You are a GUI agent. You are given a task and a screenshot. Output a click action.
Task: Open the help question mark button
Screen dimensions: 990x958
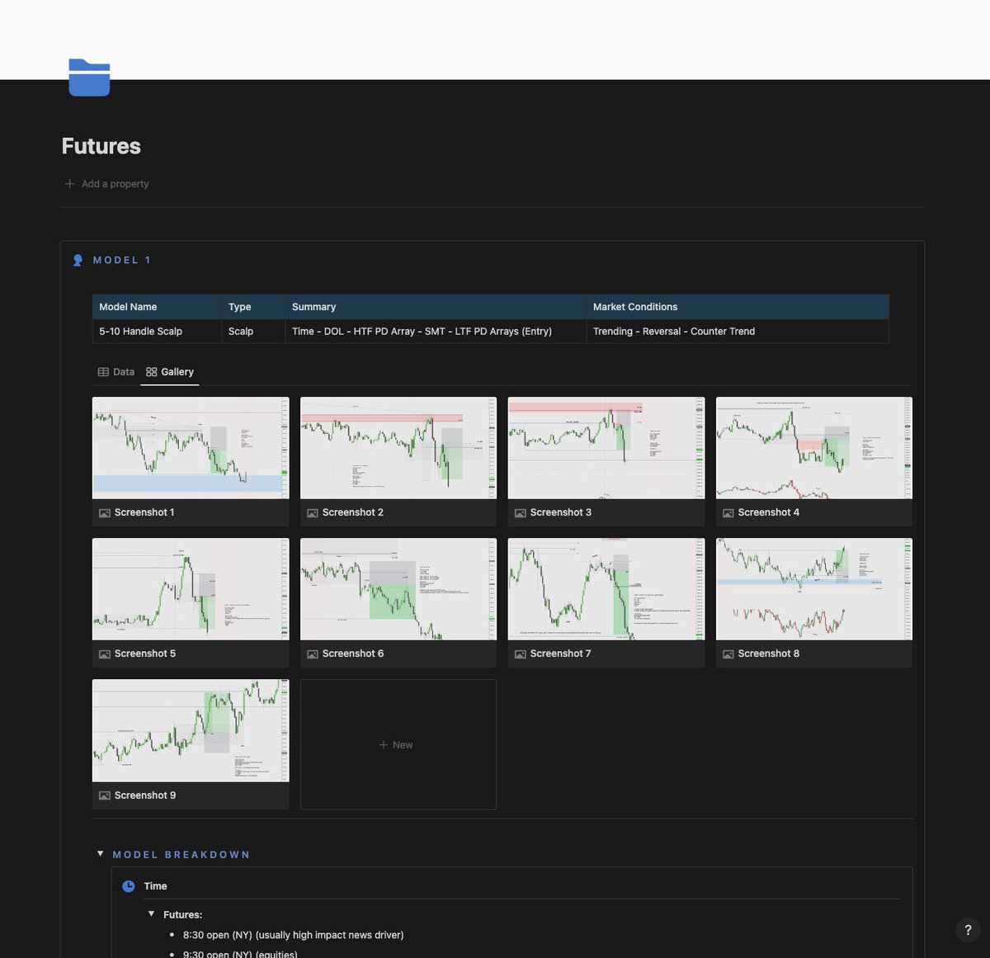pyautogui.click(x=969, y=929)
